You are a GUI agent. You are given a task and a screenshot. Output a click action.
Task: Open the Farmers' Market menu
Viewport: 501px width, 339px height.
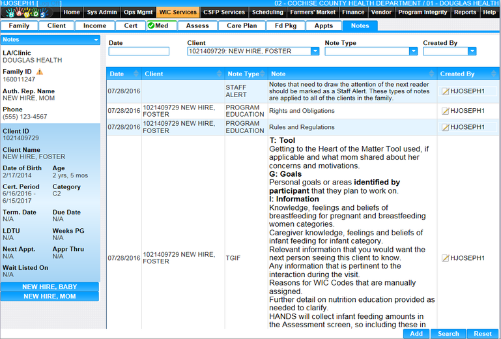click(313, 12)
